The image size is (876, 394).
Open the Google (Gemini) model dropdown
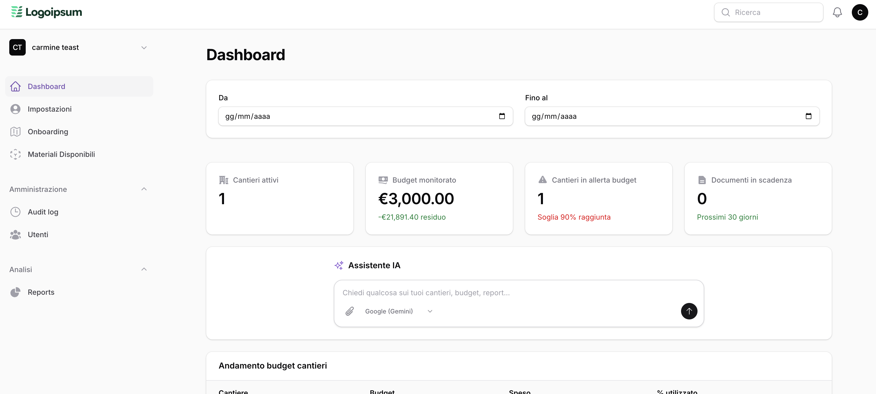[x=399, y=311]
